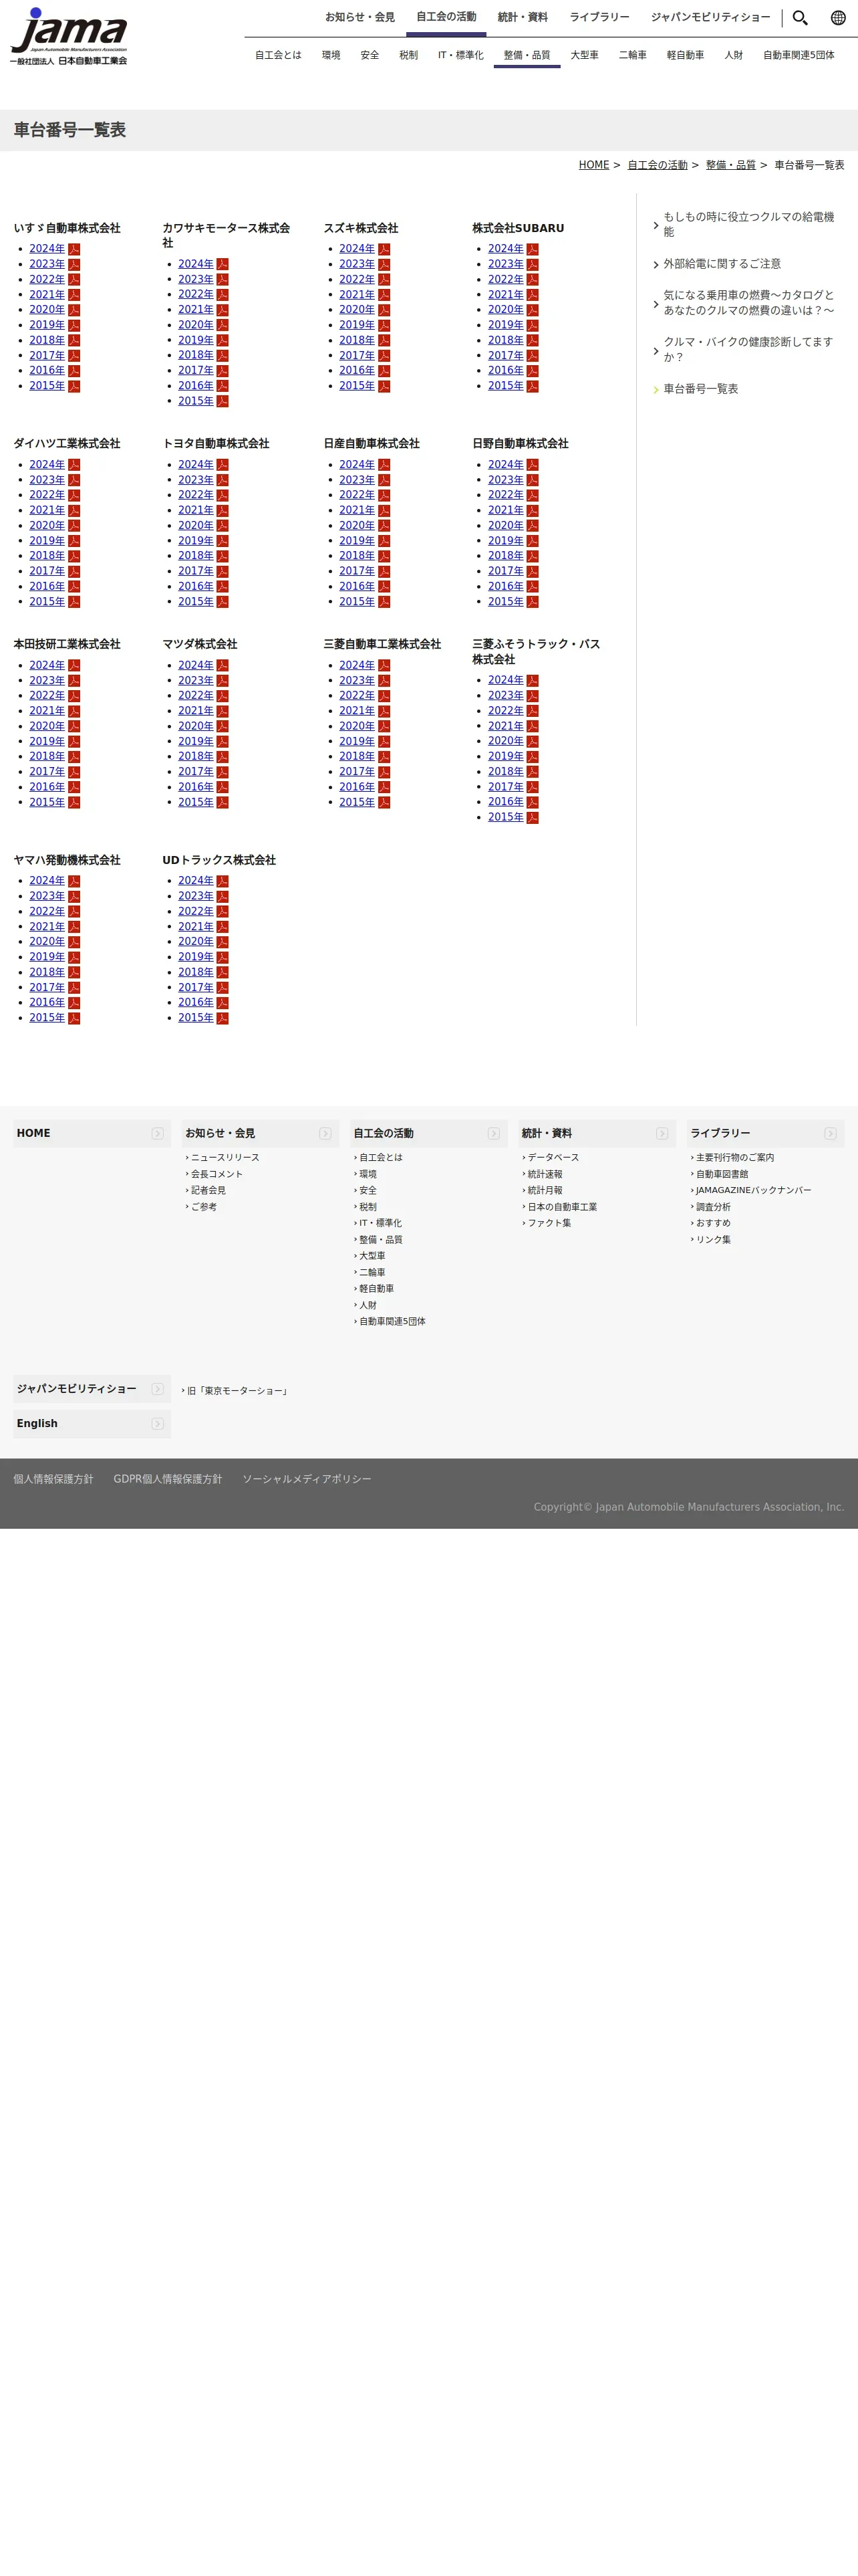Click footer link データベース

click(553, 1158)
